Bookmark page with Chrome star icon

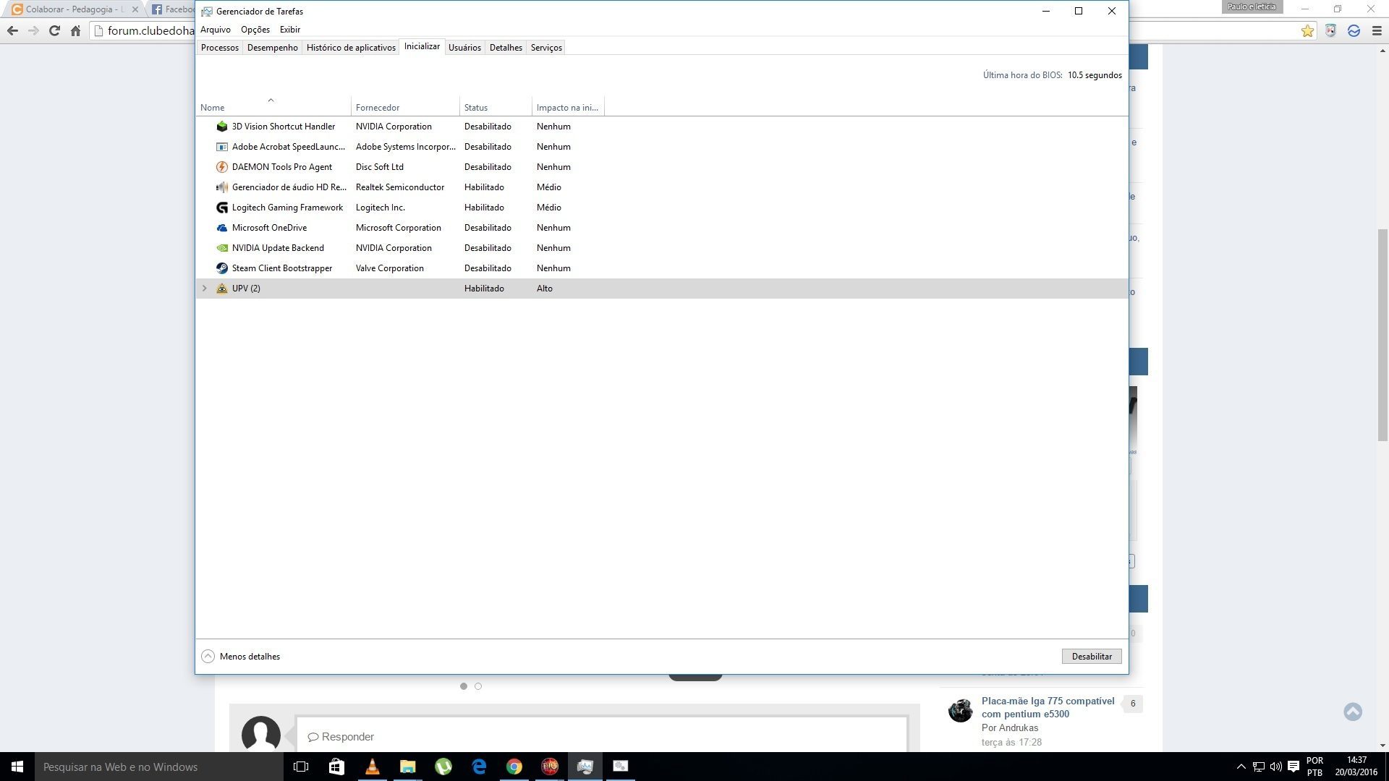pos(1307,31)
